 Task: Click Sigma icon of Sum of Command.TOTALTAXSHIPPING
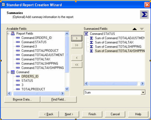(x=92, y=51)
